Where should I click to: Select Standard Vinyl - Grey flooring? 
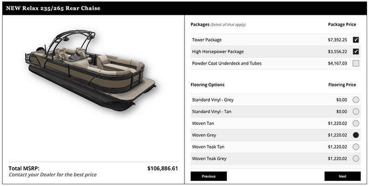coord(356,100)
